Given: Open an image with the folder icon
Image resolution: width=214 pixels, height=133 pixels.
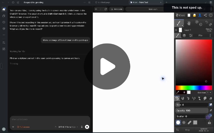Looking at the screenshot, I should [x=194, y=15].
